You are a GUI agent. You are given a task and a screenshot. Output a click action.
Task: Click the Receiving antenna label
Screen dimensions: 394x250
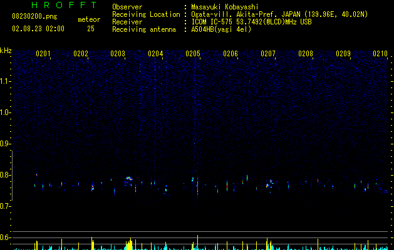click(x=144, y=29)
